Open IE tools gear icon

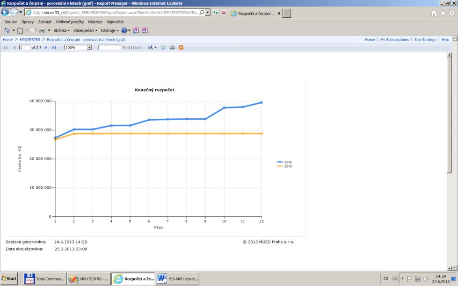pos(451,13)
